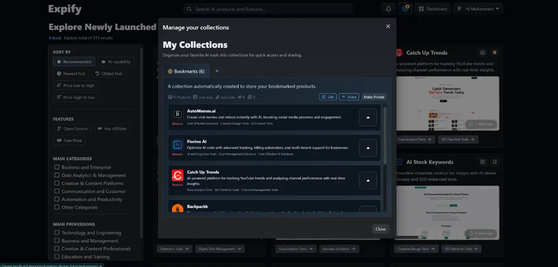Tick the Technology and Engineering profession
The width and height of the screenshot is (558, 267).
[57, 233]
